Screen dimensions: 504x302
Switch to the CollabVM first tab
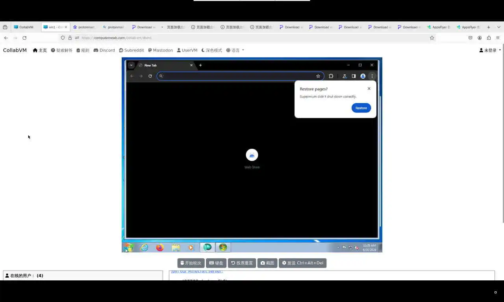coord(26,27)
